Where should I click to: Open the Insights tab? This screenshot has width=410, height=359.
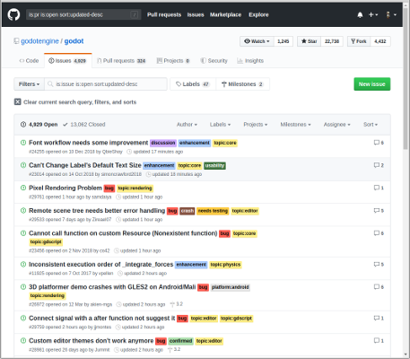pos(250,61)
